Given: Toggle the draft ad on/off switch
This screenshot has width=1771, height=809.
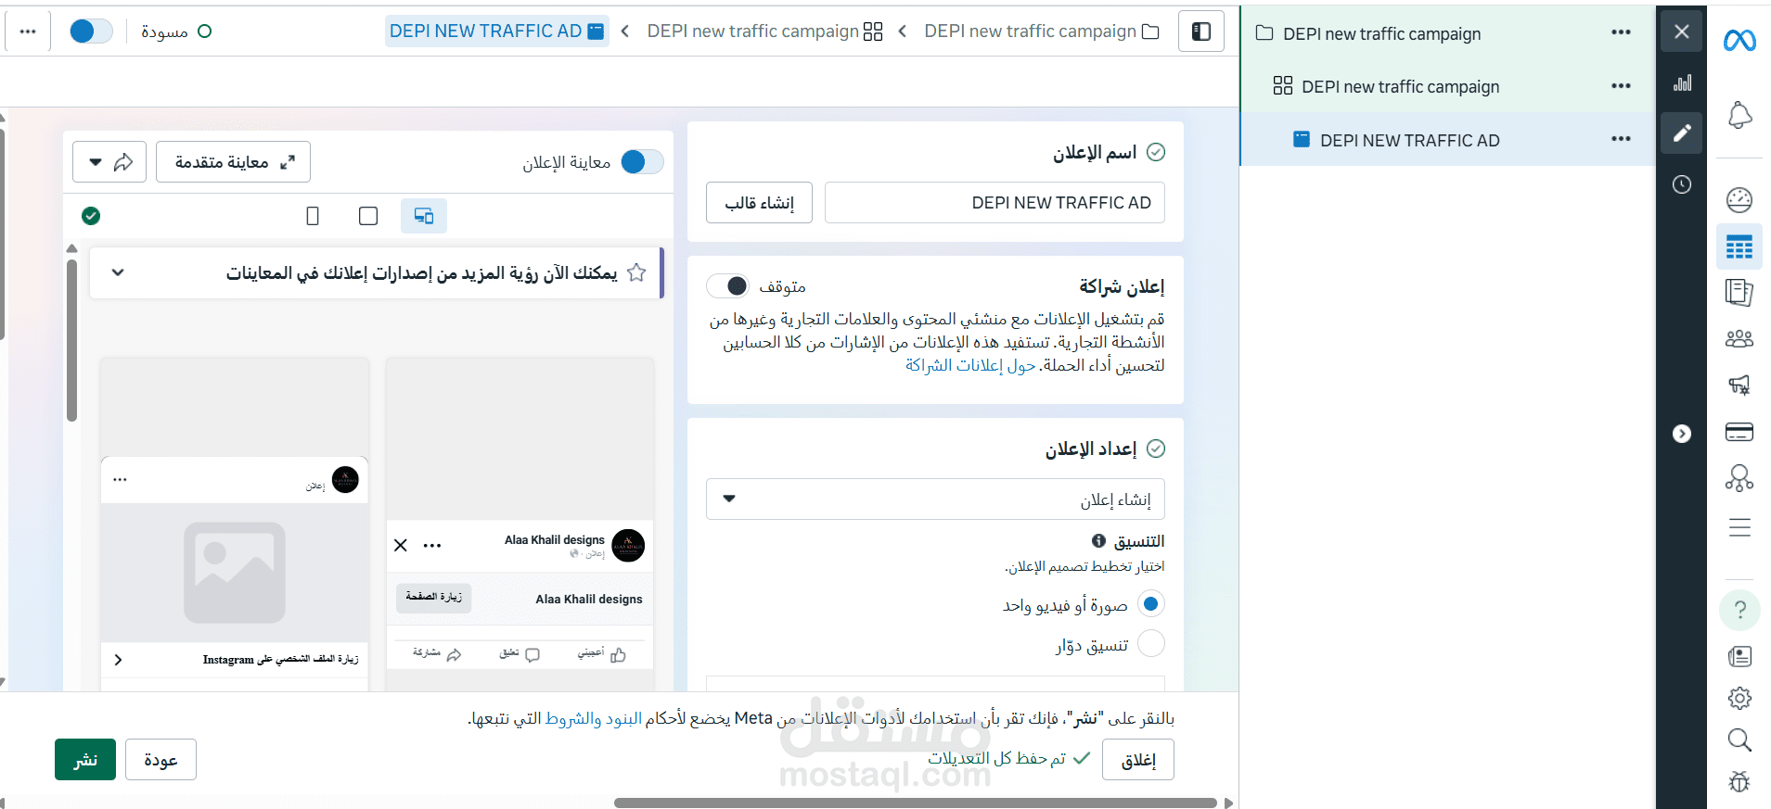Looking at the screenshot, I should point(91,32).
